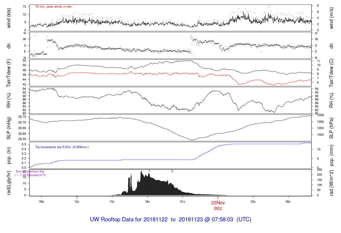Click the "29.55" pressure tick label
This screenshot has height=233, width=341.
pos(22,139)
